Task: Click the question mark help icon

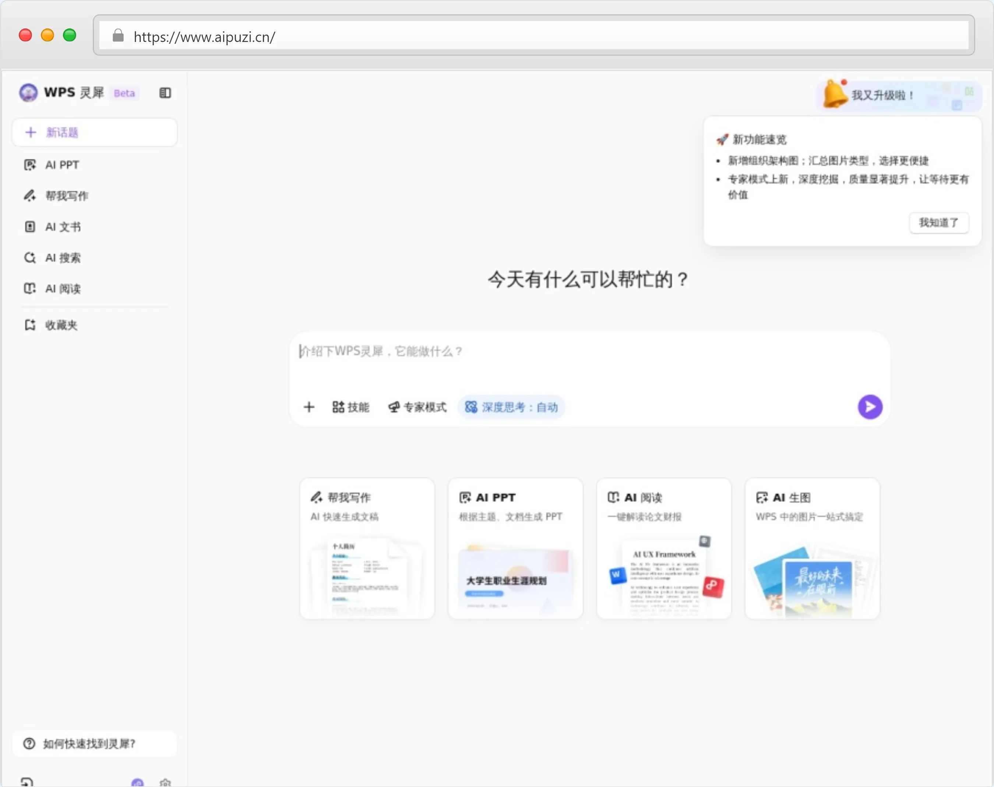Action: (x=29, y=743)
